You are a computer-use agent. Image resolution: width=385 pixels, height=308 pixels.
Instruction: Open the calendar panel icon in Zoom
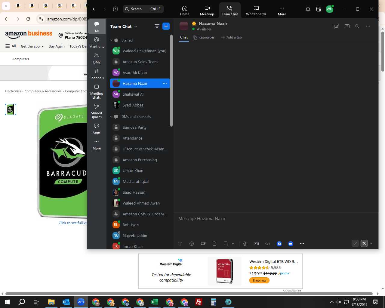point(319,9)
